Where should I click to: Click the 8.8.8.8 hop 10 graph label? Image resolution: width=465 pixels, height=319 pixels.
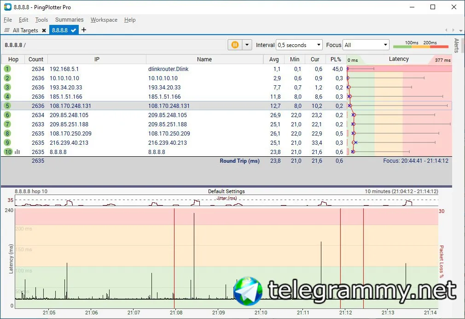[x=31, y=191]
